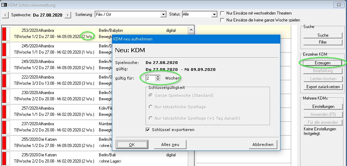
Task: Click 'Alles neu' button
Action: 170,145
